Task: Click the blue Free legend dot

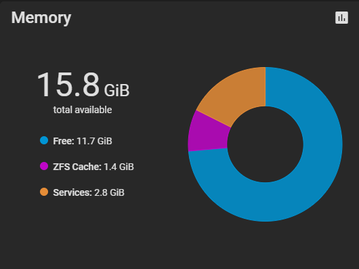Action: pyautogui.click(x=44, y=140)
